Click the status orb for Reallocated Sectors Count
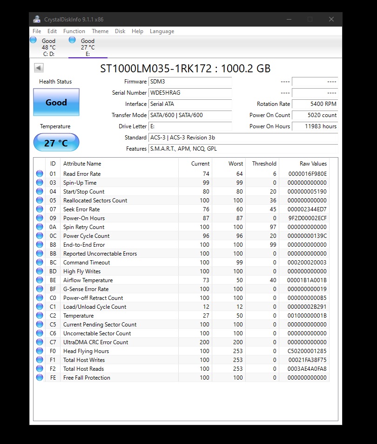The image size is (377, 444). pos(40,200)
